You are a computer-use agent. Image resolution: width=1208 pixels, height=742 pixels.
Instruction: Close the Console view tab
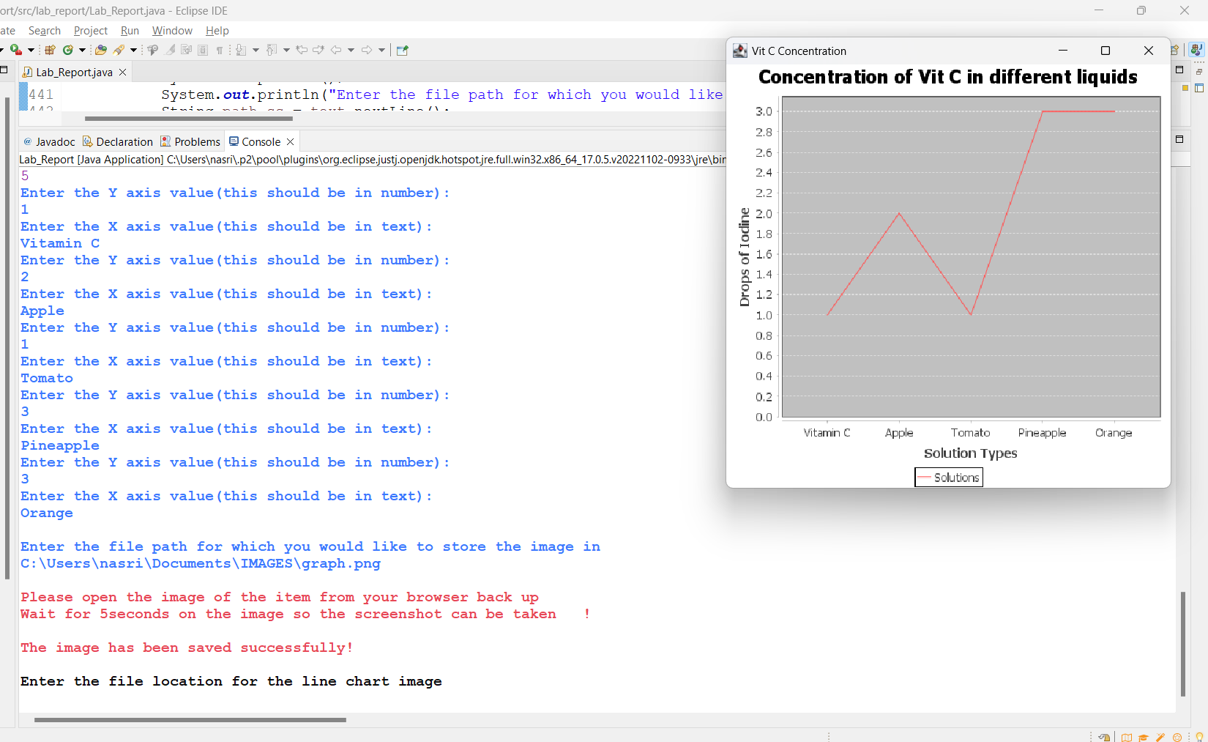(291, 141)
